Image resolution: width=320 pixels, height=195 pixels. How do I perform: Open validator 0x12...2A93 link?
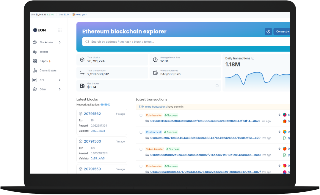coord(98,131)
